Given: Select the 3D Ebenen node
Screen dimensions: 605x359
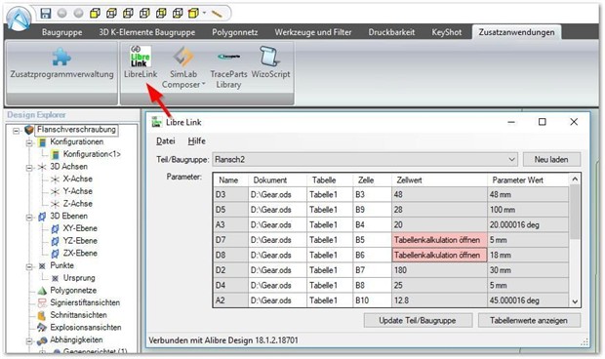Looking at the screenshot, I should click(68, 216).
